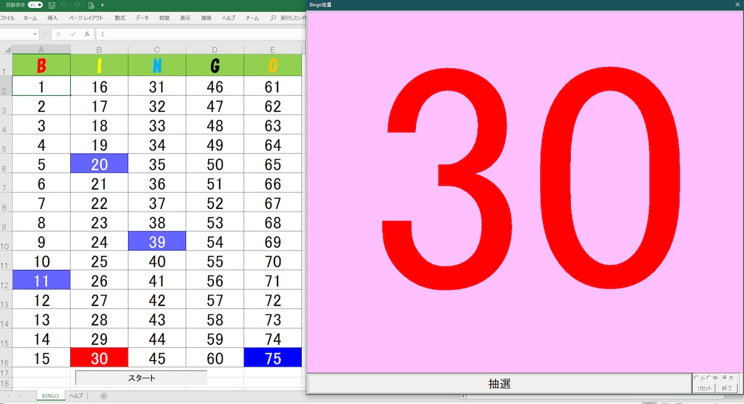Screen dimensions: 744x404
Task: Click the 終了 button
Action: (726, 388)
